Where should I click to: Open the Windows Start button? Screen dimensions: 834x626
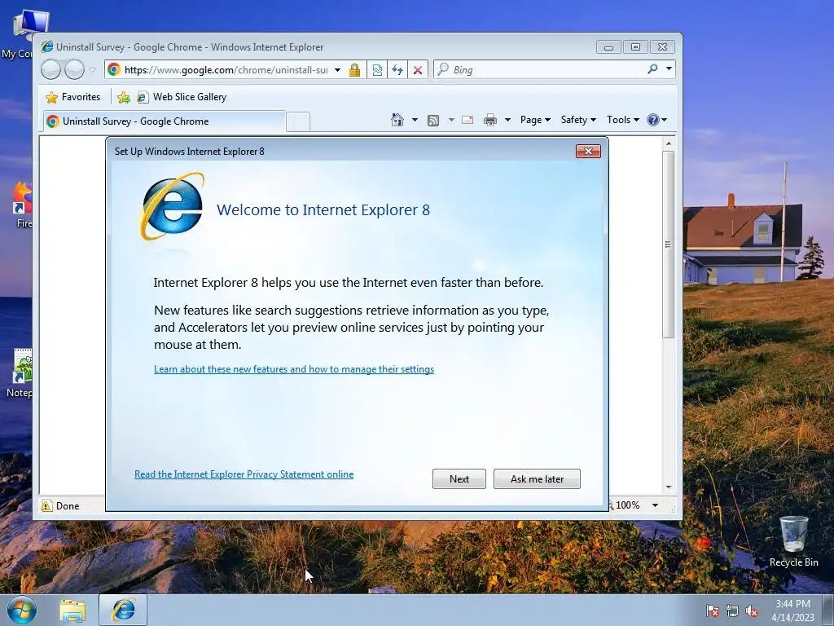click(x=22, y=610)
